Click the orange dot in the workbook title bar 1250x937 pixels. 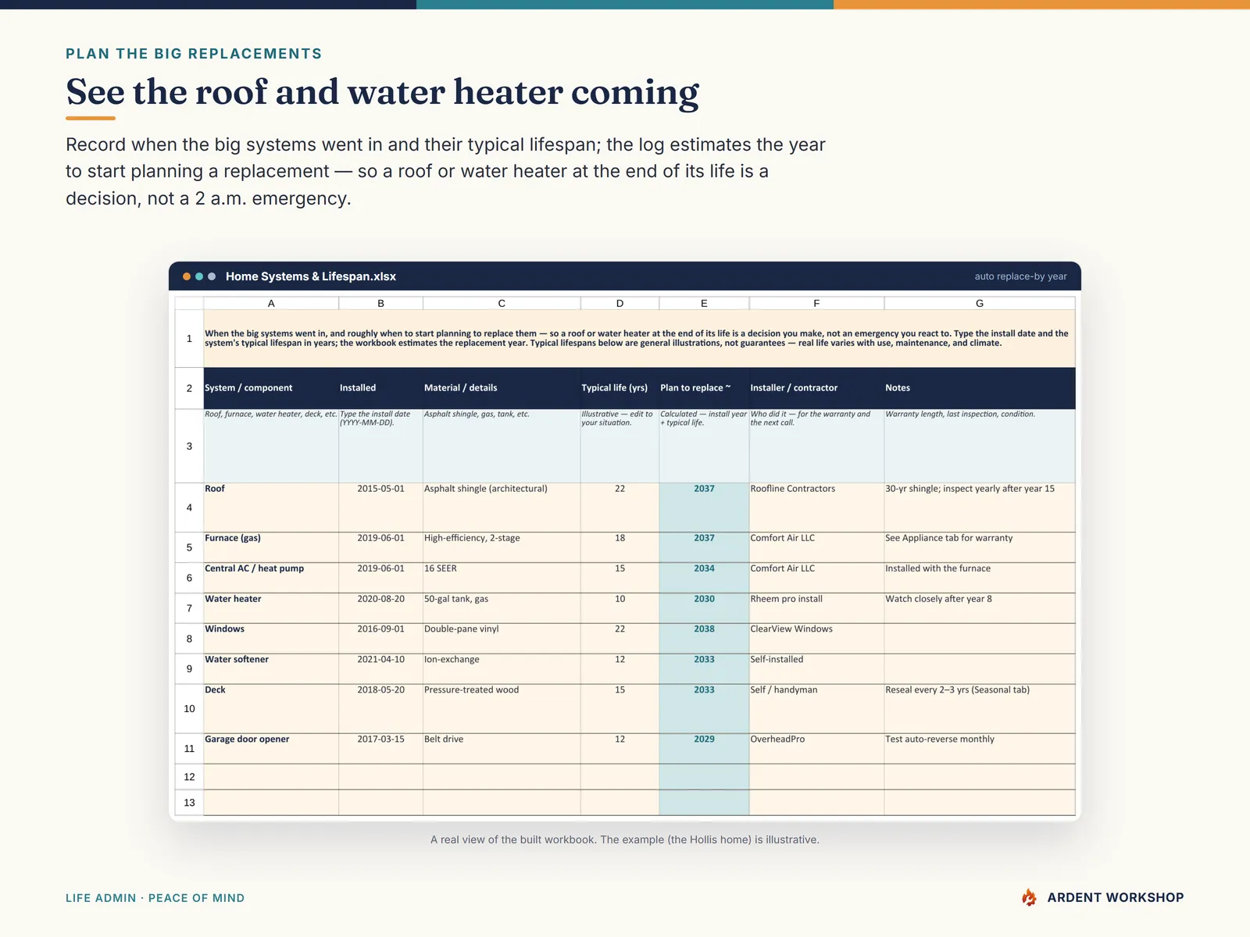click(x=187, y=276)
